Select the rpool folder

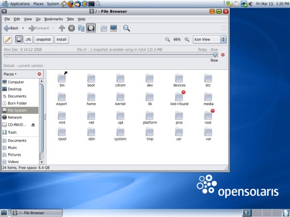62,135
